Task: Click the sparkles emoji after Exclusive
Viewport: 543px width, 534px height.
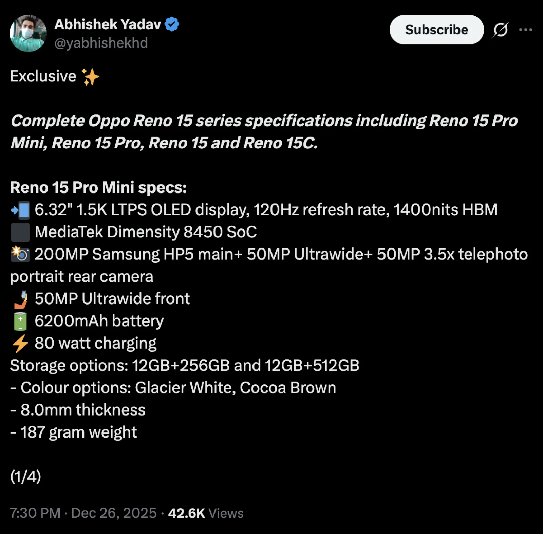Action: point(90,76)
